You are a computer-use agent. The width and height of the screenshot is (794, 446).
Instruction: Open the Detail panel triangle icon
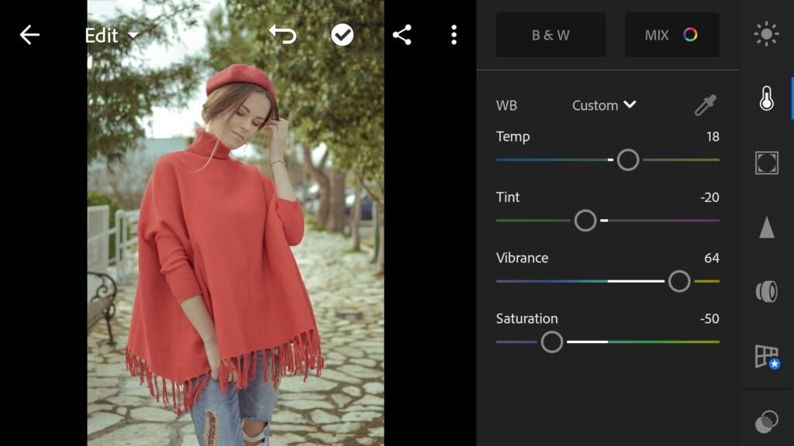766,227
